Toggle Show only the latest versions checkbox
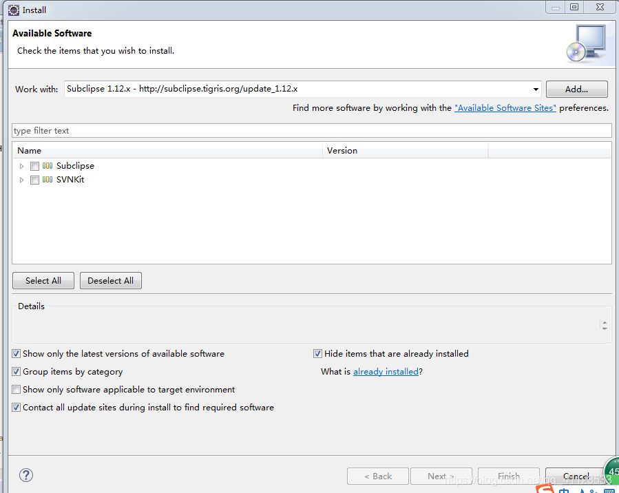The height and width of the screenshot is (493, 619). point(17,354)
